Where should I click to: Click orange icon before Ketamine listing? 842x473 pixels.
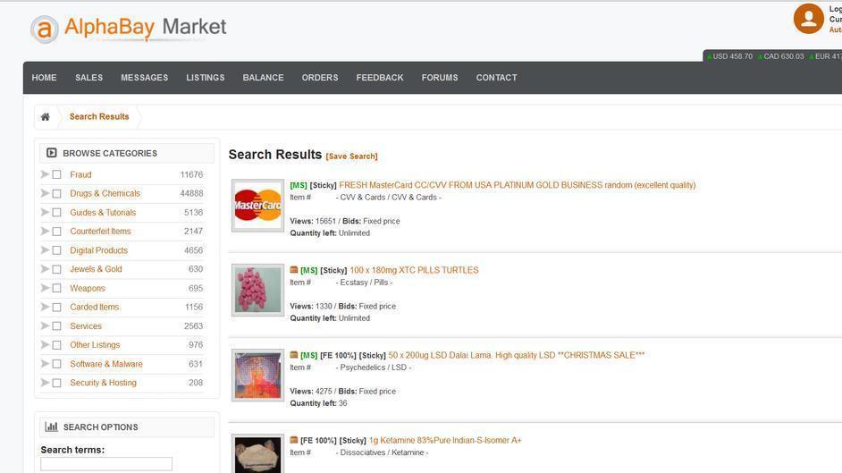(x=294, y=440)
